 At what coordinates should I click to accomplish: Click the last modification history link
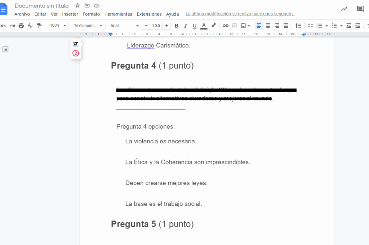[x=240, y=14]
